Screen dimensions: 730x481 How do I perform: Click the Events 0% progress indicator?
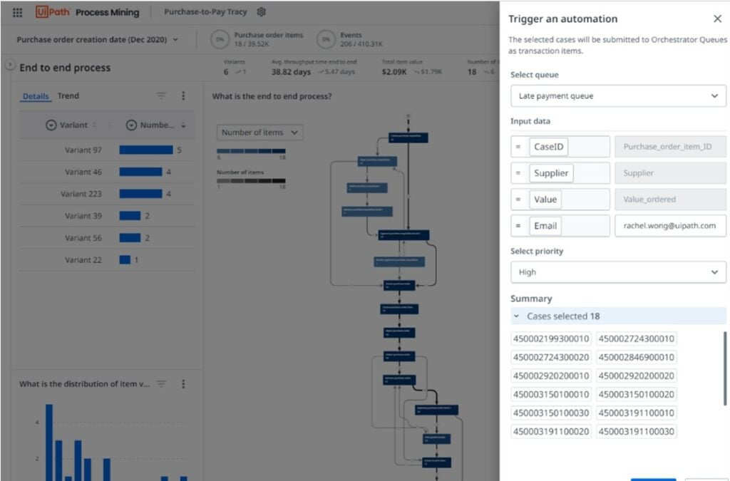pos(327,39)
